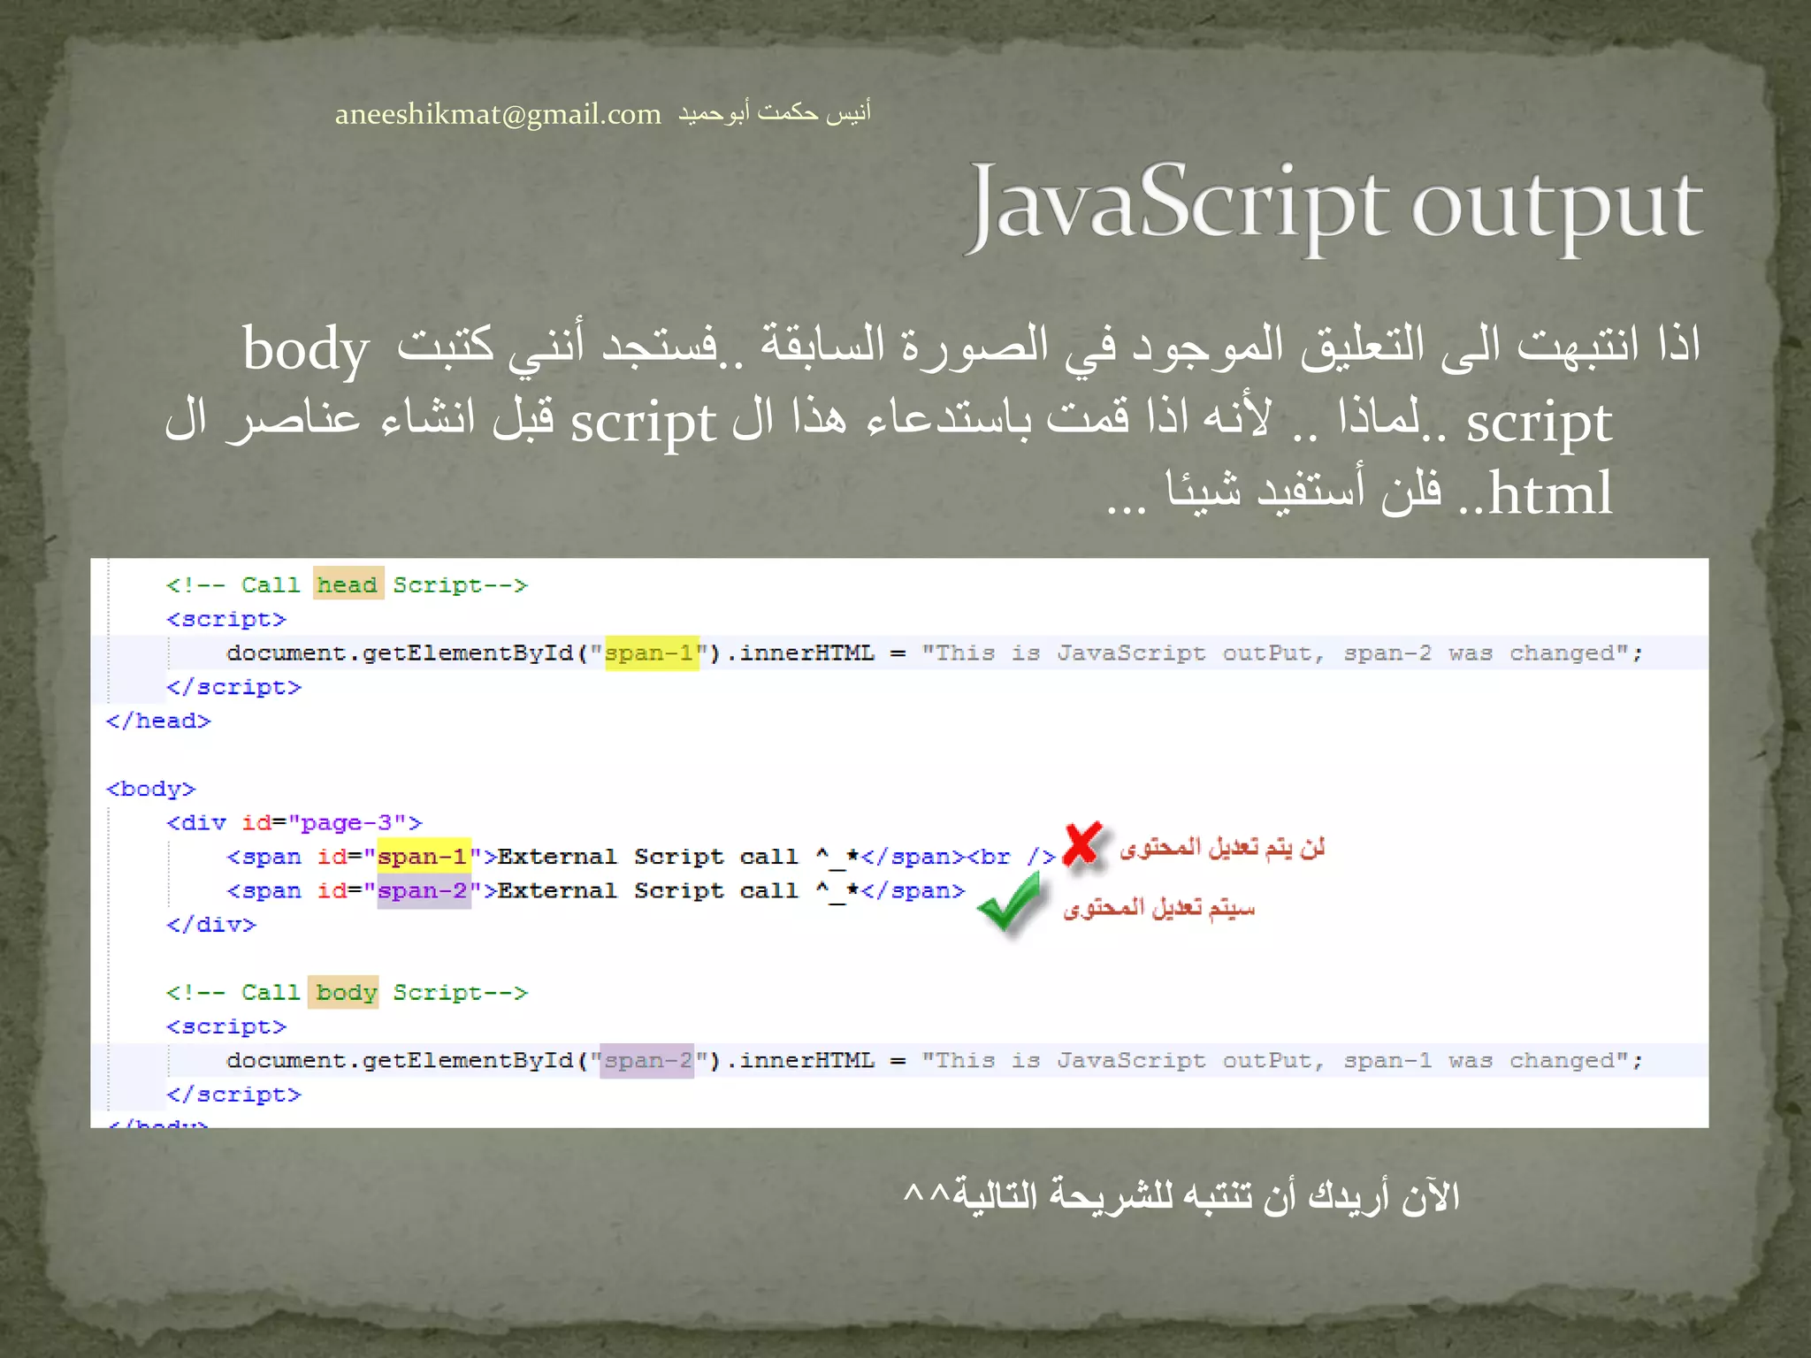This screenshot has width=1811, height=1358.
Task: Click the Arabic closing line below code
Action: coord(1181,1196)
